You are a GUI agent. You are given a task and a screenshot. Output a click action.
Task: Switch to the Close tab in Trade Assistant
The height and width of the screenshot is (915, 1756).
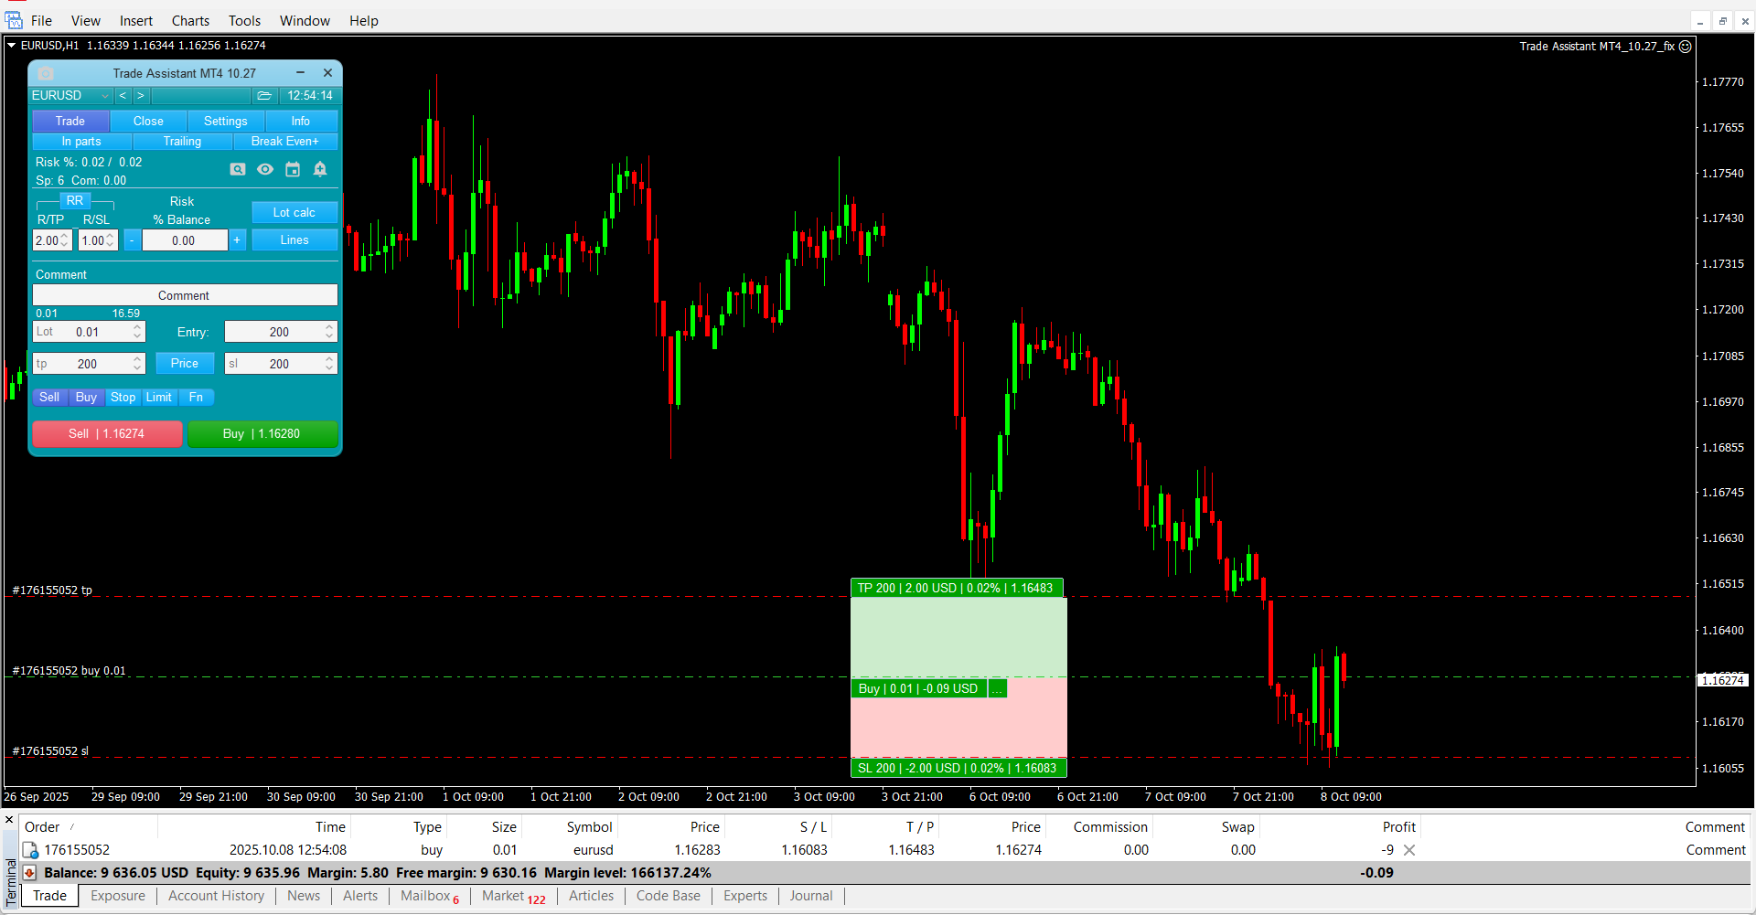[148, 122]
